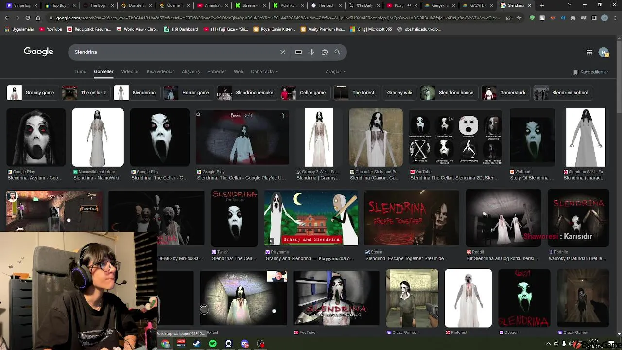Open the Granny and Slendrina Playgama image

tap(311, 218)
